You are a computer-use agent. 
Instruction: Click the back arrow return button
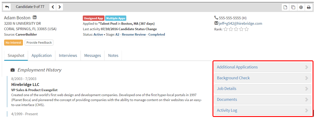pos(7,7)
